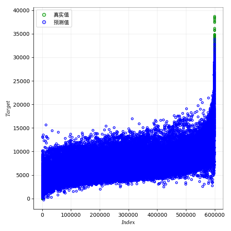Click the 5000 tick label on y-axis
231x231 pixels.
[23, 175]
